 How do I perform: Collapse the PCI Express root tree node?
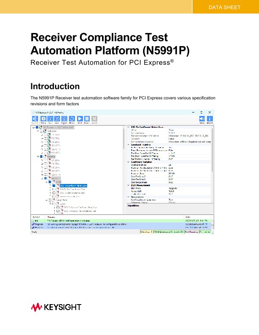click(33, 128)
